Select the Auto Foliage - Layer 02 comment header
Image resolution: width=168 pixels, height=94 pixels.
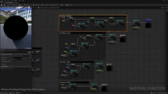click(82, 33)
